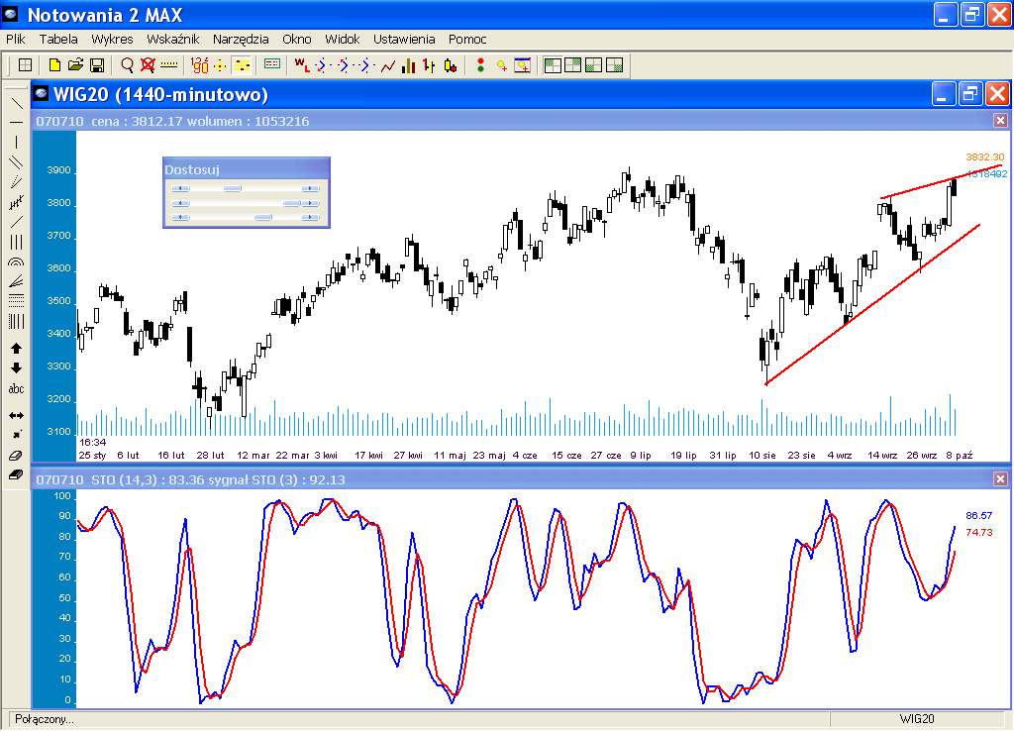Click right arrow of top Dostosuj slider
The height and width of the screenshot is (731, 1014).
point(310,189)
